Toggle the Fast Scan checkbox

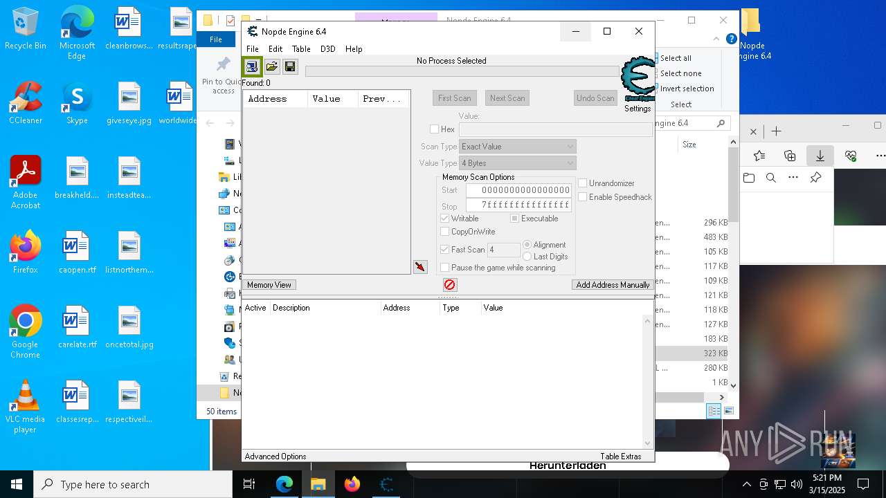445,250
